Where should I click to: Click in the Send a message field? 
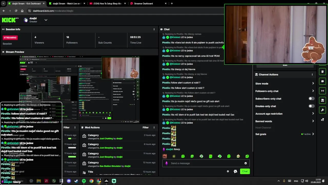[206, 163]
